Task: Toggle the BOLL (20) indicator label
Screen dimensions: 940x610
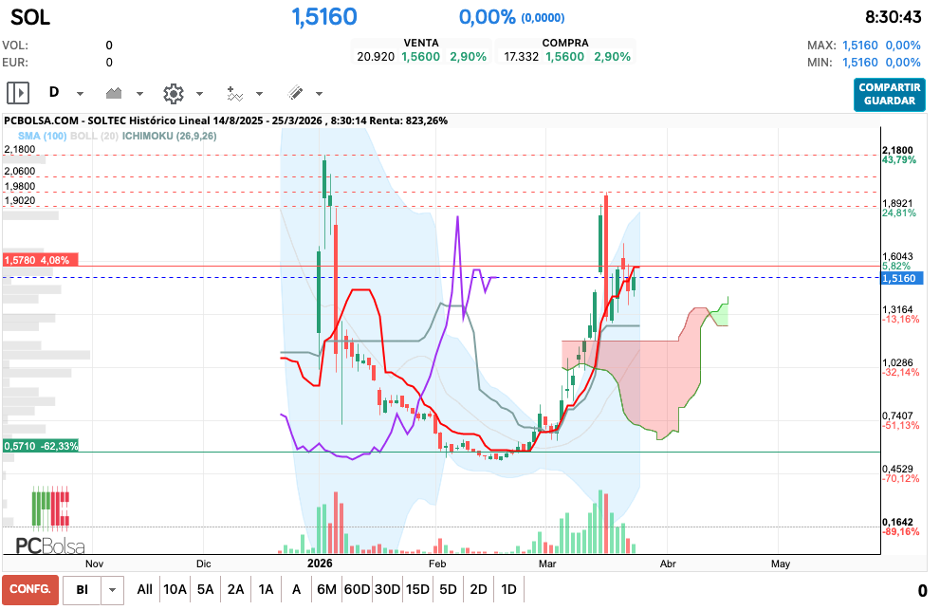Action: click(x=94, y=137)
